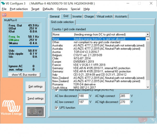Screen dimensions: 157x137
Task: Click the grid code list scrollbar thumb
Action: [148, 61]
